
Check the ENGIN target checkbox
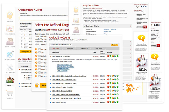[40, 73]
